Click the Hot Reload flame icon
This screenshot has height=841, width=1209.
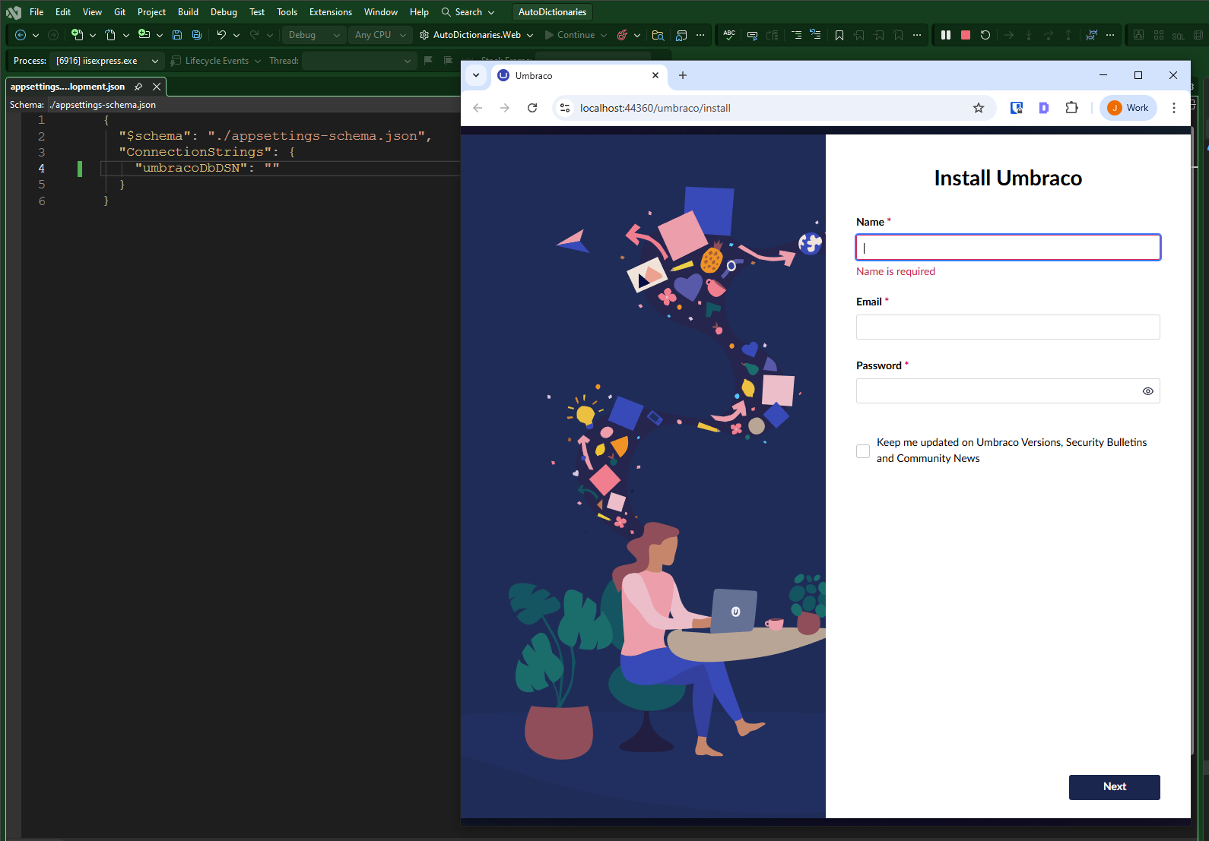pyautogui.click(x=622, y=35)
